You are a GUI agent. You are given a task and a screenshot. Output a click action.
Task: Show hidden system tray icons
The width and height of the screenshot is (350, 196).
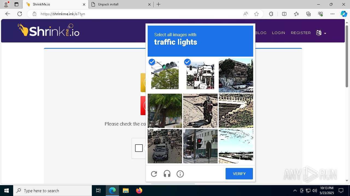tap(295, 191)
